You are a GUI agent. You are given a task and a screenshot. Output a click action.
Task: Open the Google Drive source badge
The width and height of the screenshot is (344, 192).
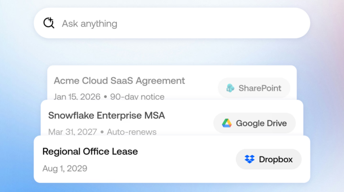click(255, 123)
